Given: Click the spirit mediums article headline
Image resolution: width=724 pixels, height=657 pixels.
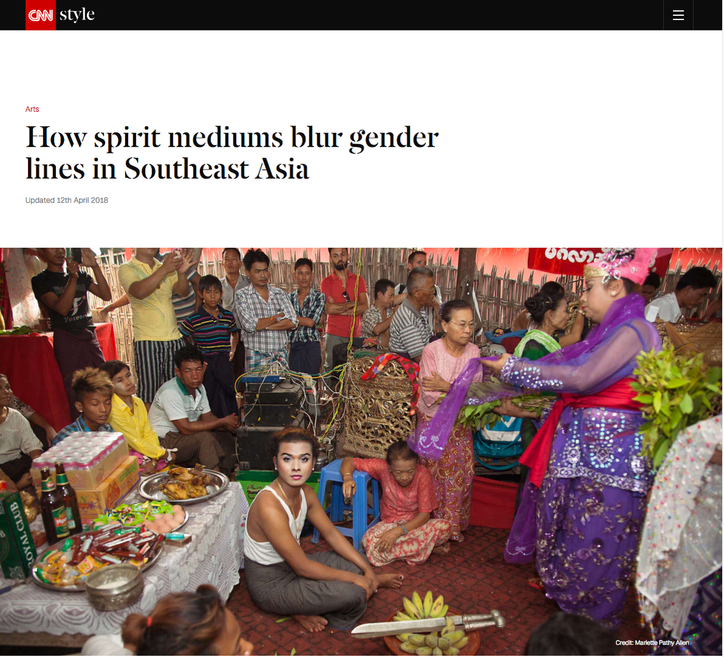Looking at the screenshot, I should [232, 153].
